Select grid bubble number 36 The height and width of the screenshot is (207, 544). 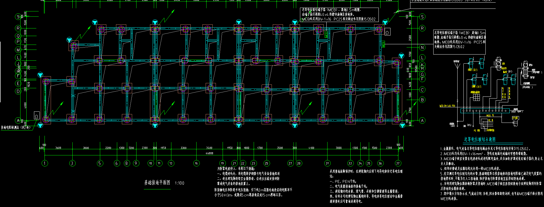coord(380,163)
